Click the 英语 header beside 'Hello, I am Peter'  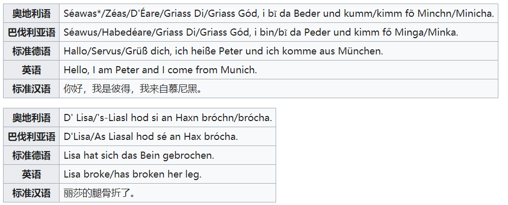coord(32,70)
